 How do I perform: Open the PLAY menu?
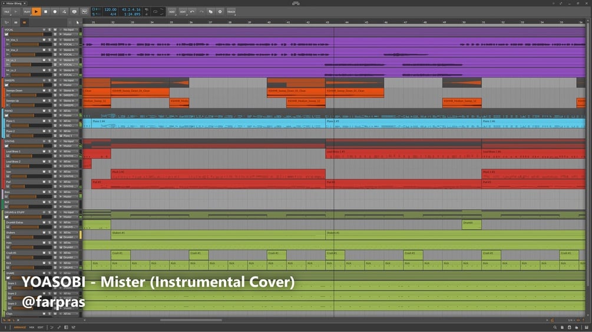tap(27, 12)
